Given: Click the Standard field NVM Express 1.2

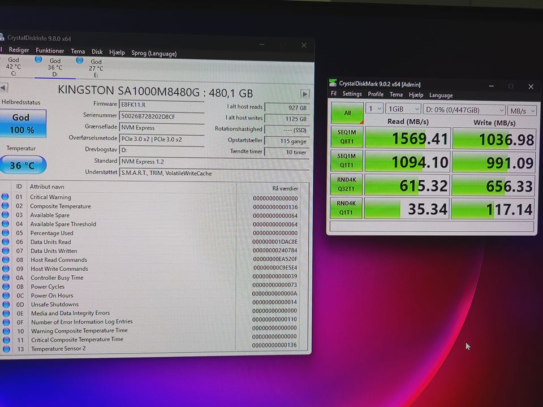Looking at the screenshot, I should coord(214,162).
